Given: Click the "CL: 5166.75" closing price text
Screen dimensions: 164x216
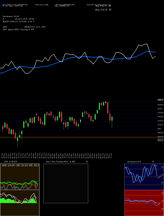Looking at the screenshot, I should 62,6.
